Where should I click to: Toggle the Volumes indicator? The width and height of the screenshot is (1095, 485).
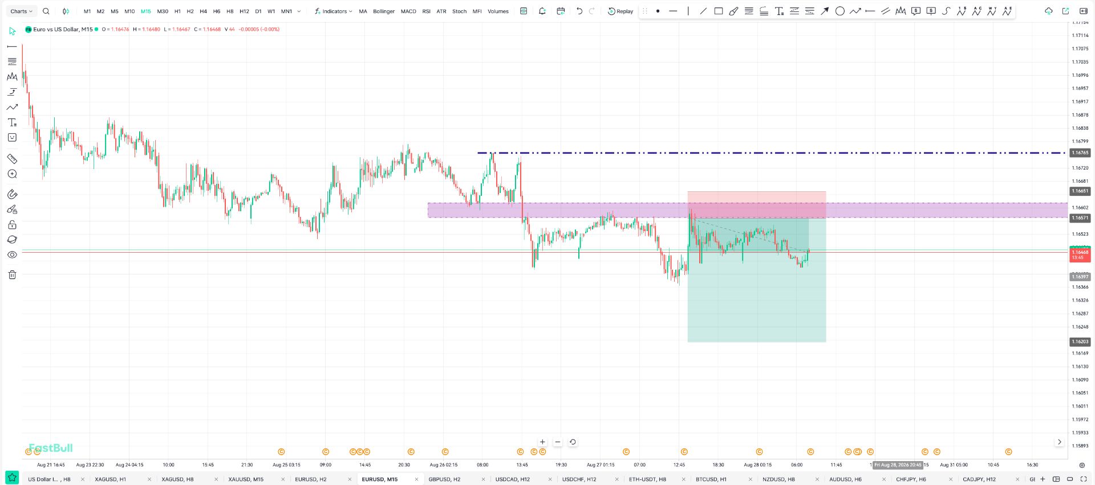pos(498,11)
